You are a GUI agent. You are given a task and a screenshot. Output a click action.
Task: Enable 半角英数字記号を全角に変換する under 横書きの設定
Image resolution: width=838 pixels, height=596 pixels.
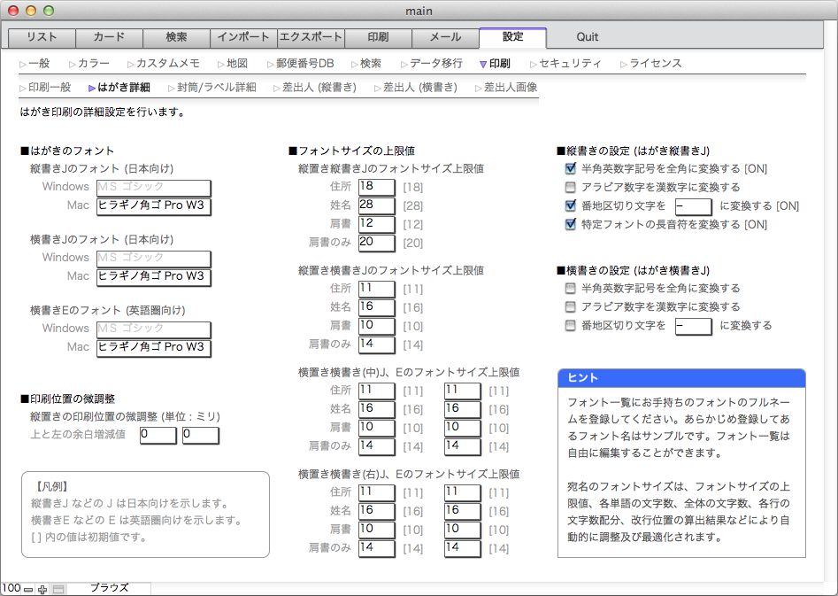[571, 289]
